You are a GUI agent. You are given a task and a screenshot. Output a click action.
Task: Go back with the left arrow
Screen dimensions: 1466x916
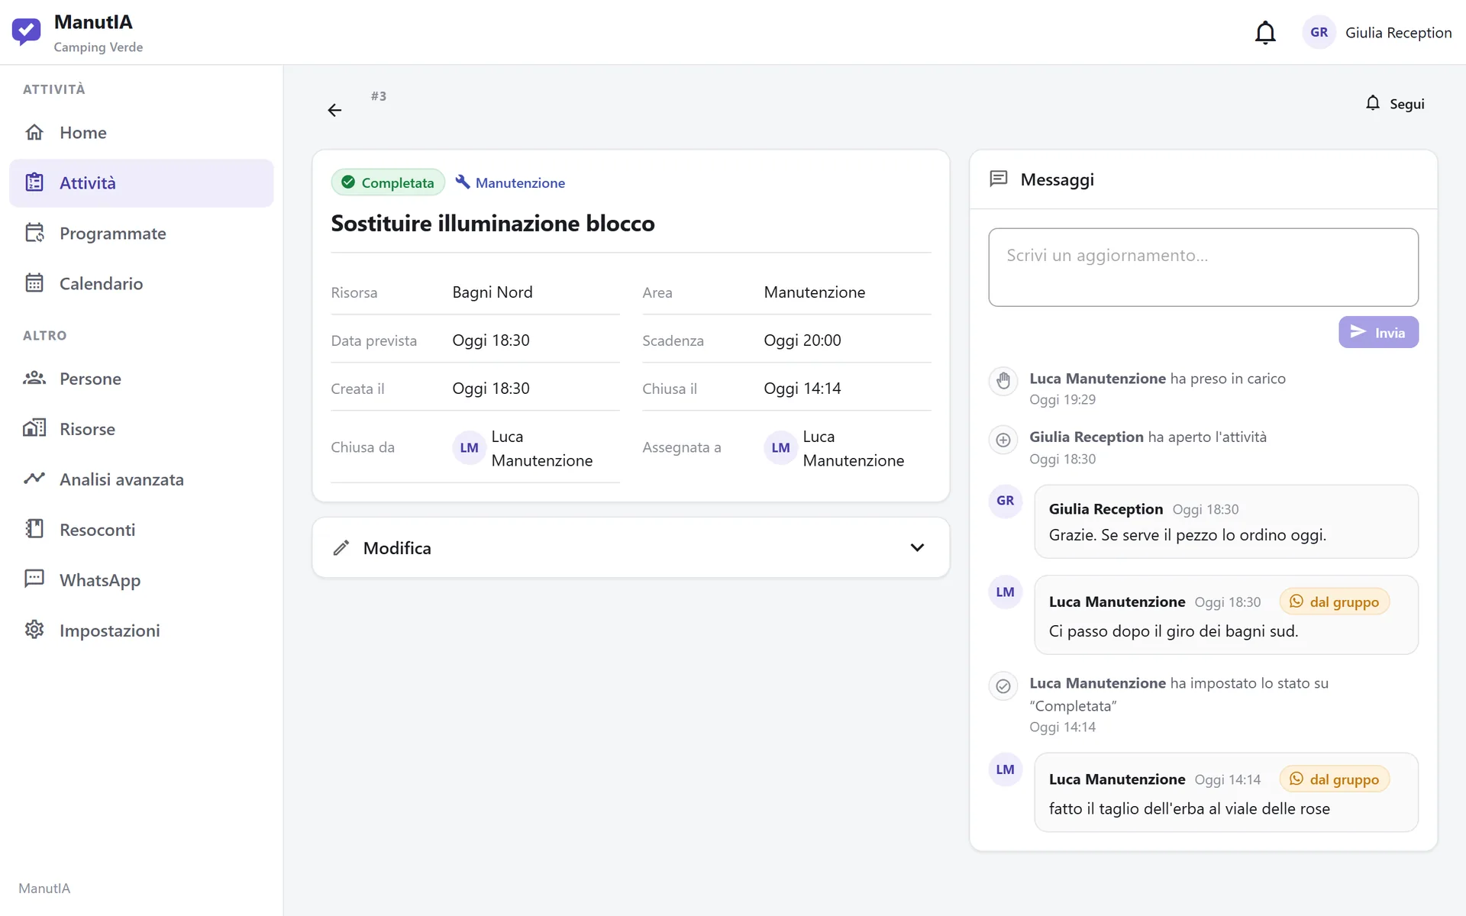[334, 111]
